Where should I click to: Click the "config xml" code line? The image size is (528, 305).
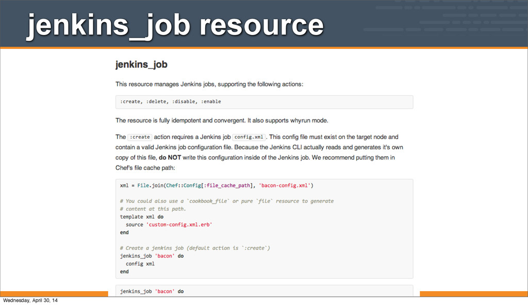(x=140, y=263)
